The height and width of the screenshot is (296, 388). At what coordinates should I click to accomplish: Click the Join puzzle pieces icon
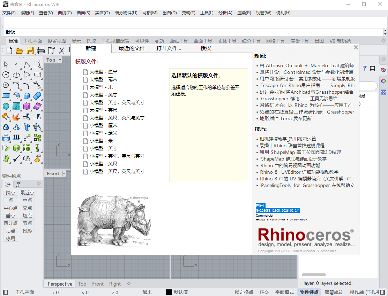coord(6,117)
